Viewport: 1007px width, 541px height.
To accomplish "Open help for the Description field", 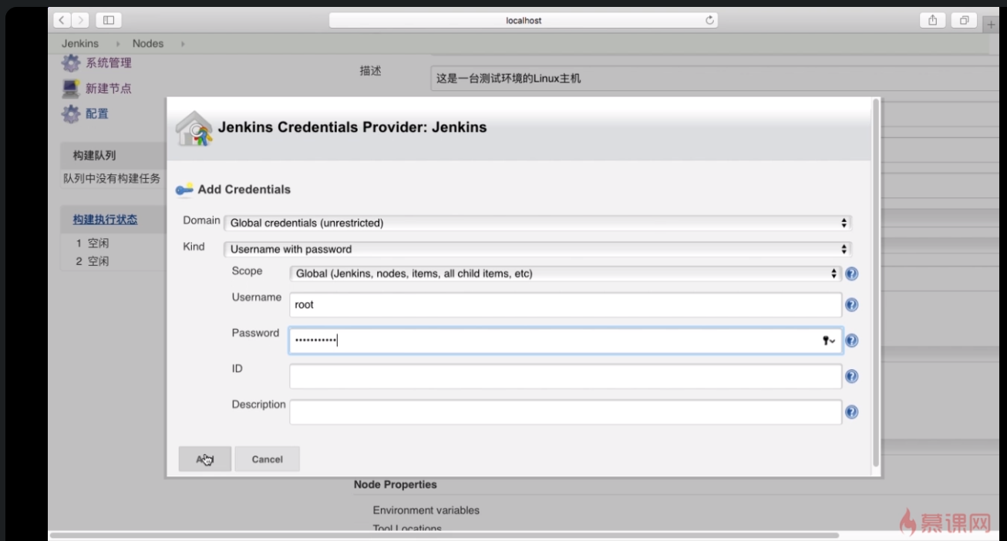I will tap(851, 412).
